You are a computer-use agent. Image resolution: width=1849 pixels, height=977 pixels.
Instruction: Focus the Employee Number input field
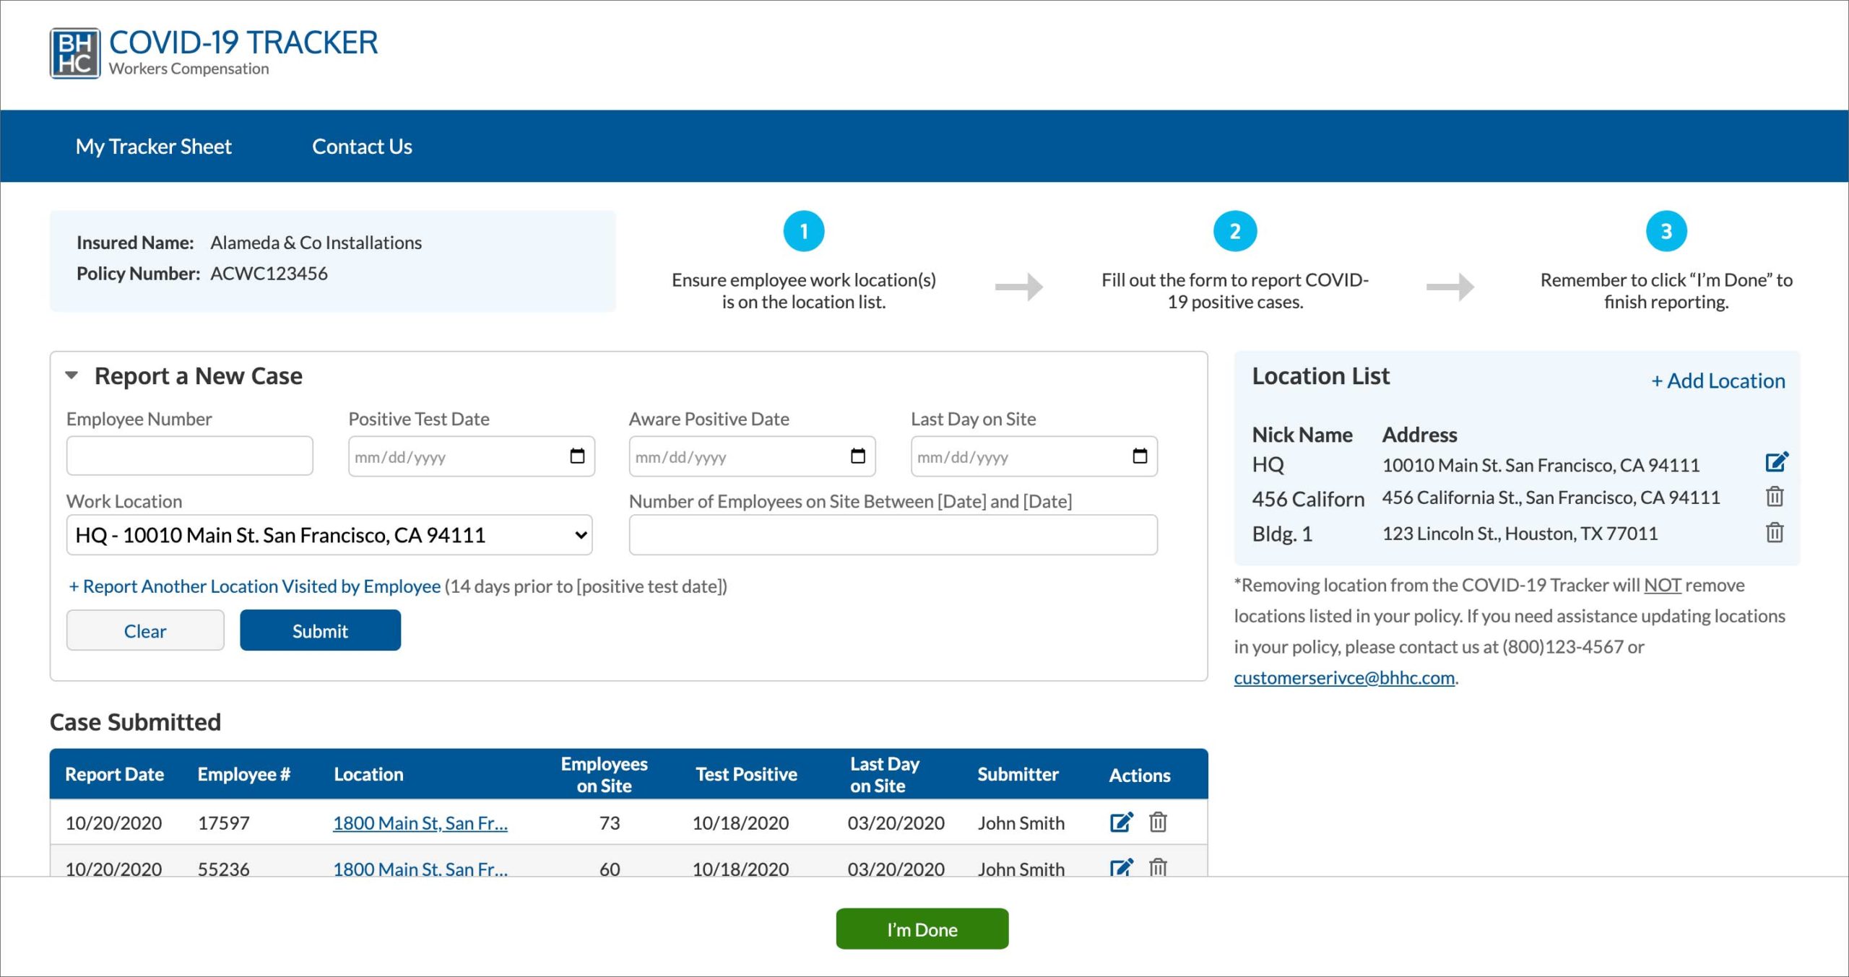click(x=190, y=456)
